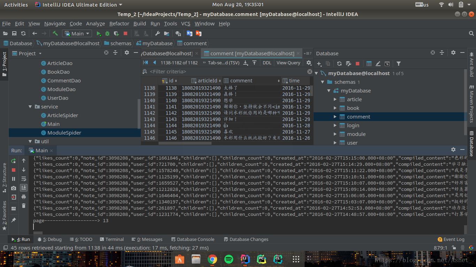Jump to first page of comment table
Viewport: 476px width, 267px height.
click(146, 63)
